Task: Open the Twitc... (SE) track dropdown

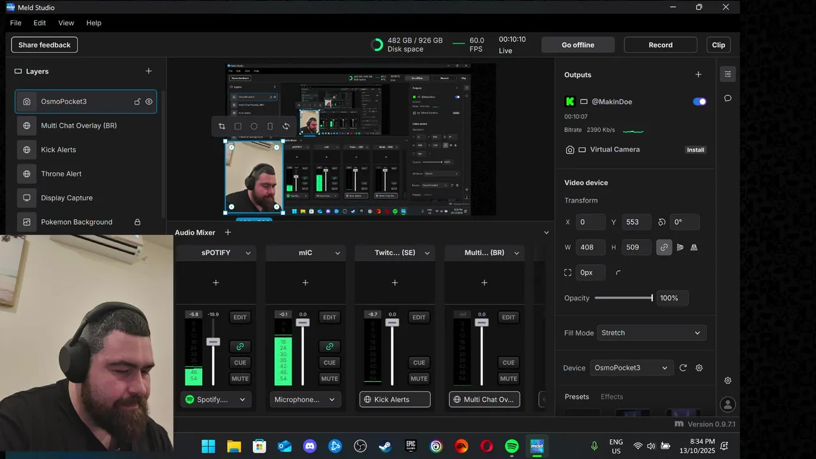Action: 427,253
